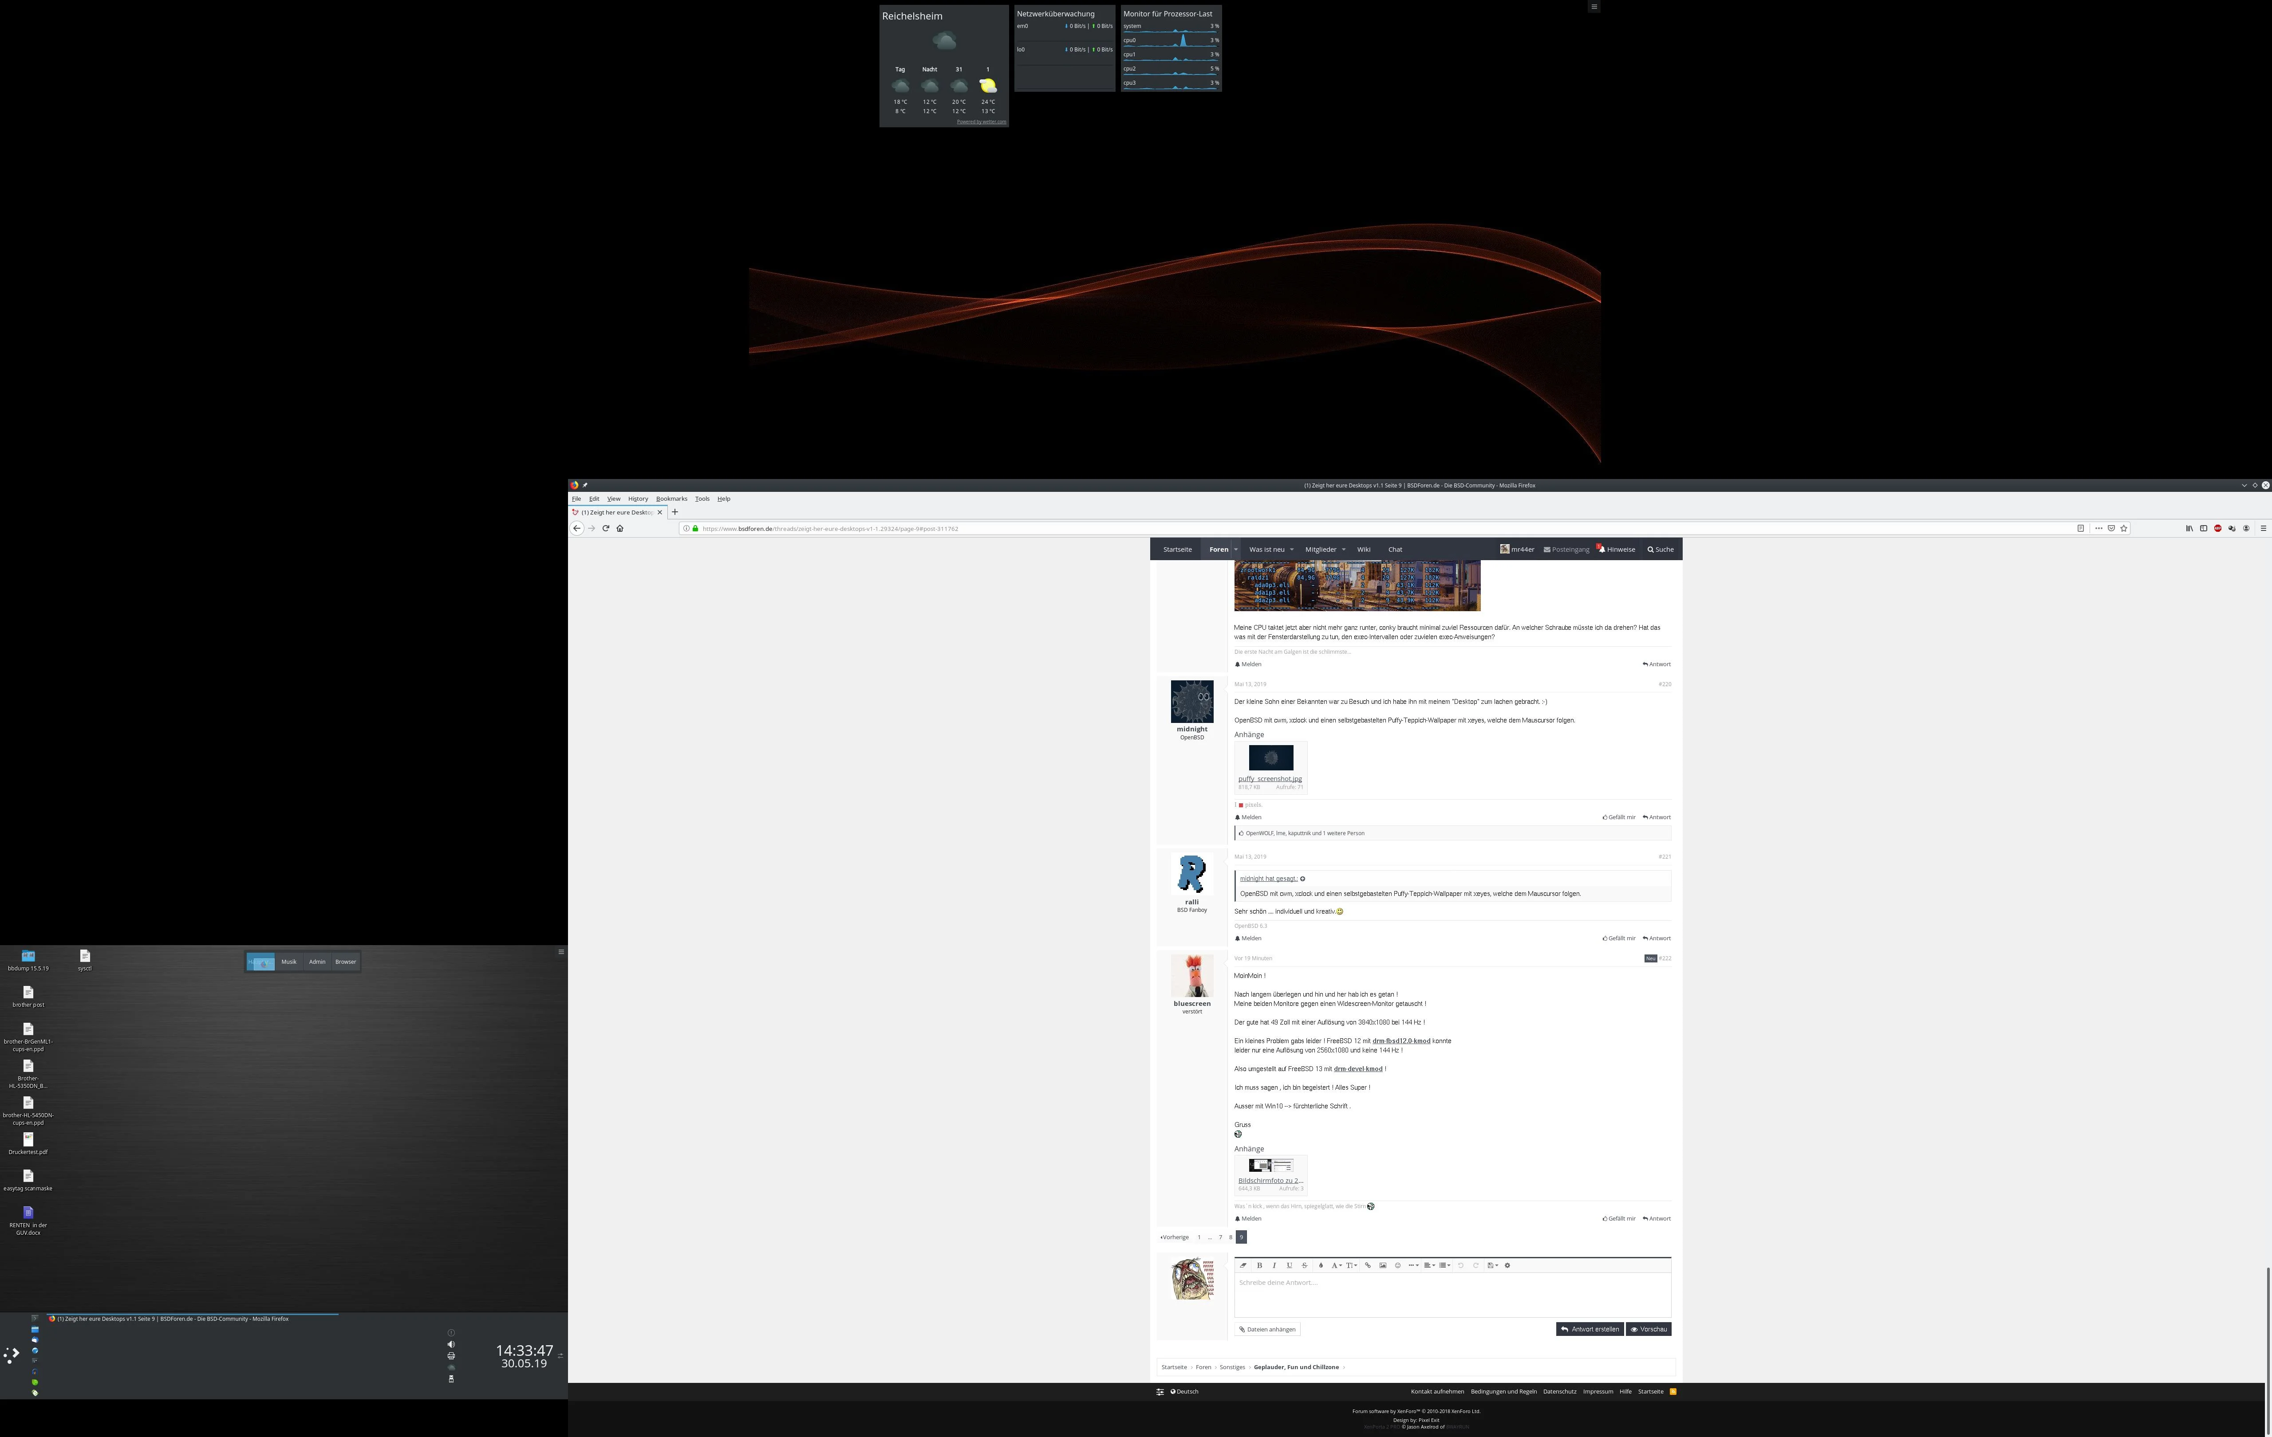Screen dimensions: 2272x1437
Task: Click the volume speaker icon in the system tray
Action: (x=451, y=1345)
